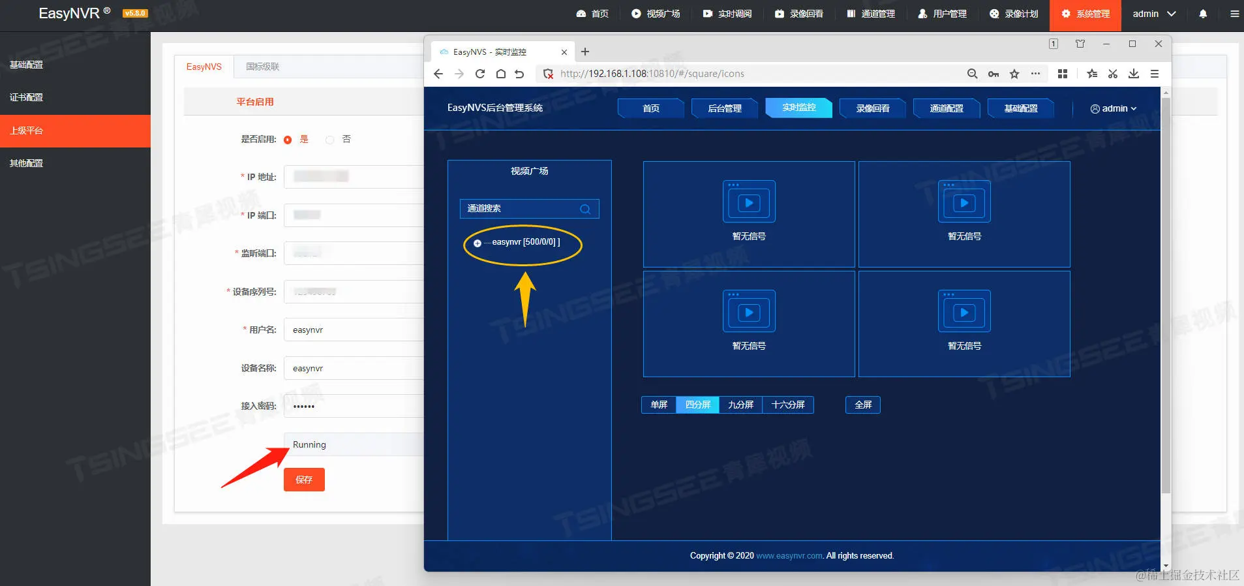Screen dimensions: 1244x586
Task: Open 通道管理 in EasyNVR top menu
Action: pos(871,14)
